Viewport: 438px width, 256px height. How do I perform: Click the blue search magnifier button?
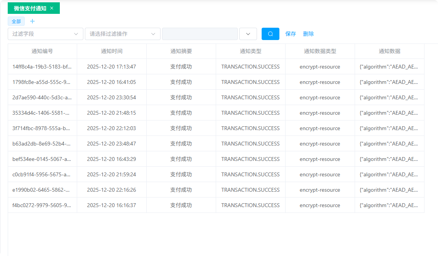pos(270,34)
